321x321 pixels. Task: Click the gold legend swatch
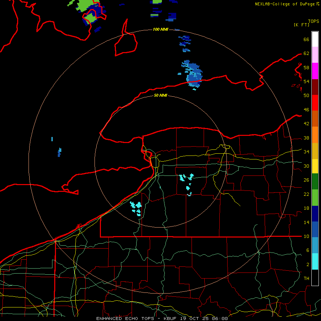pos(315,151)
